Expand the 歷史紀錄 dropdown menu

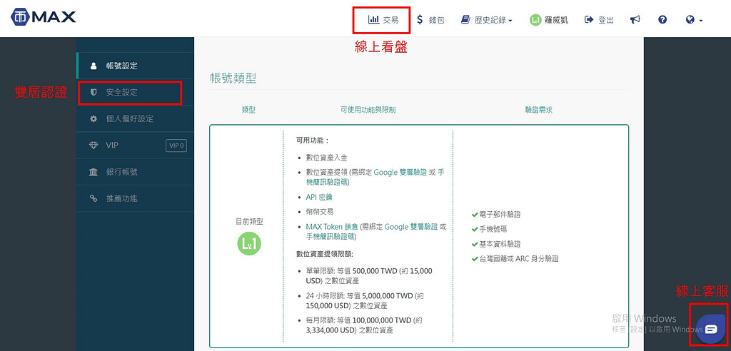coord(487,19)
